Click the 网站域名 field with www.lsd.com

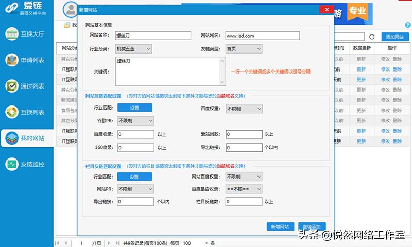click(x=263, y=36)
